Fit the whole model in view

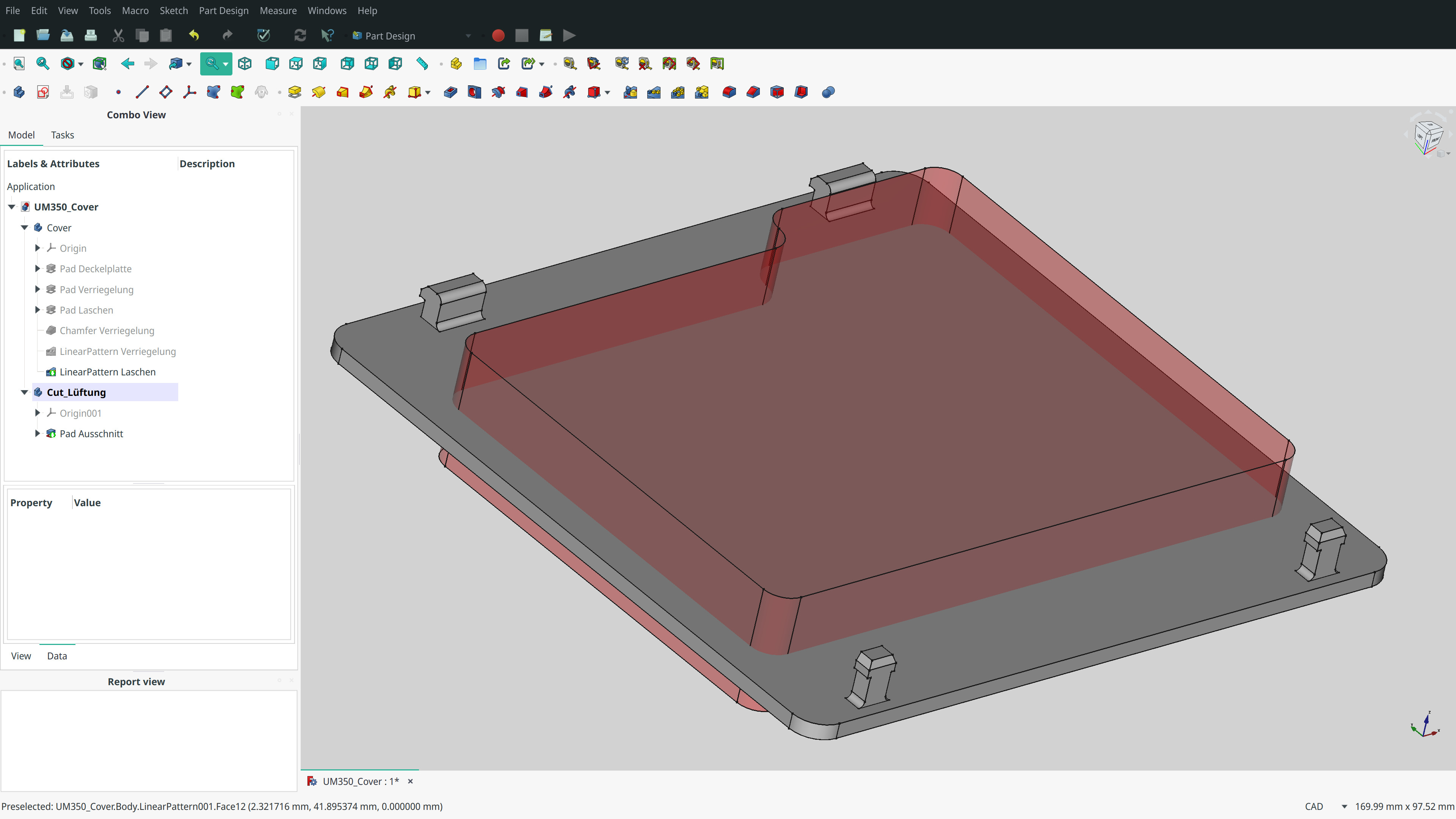click(x=19, y=63)
